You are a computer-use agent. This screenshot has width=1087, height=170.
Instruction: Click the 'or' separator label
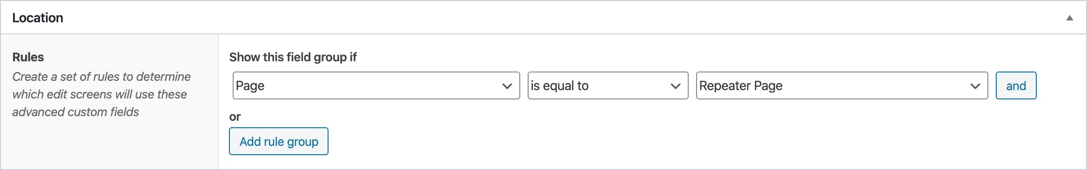[x=235, y=117]
